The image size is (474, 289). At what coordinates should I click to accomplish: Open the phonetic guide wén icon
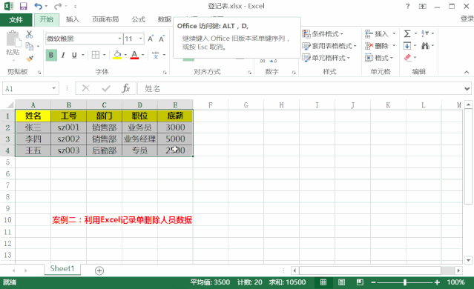[155, 55]
